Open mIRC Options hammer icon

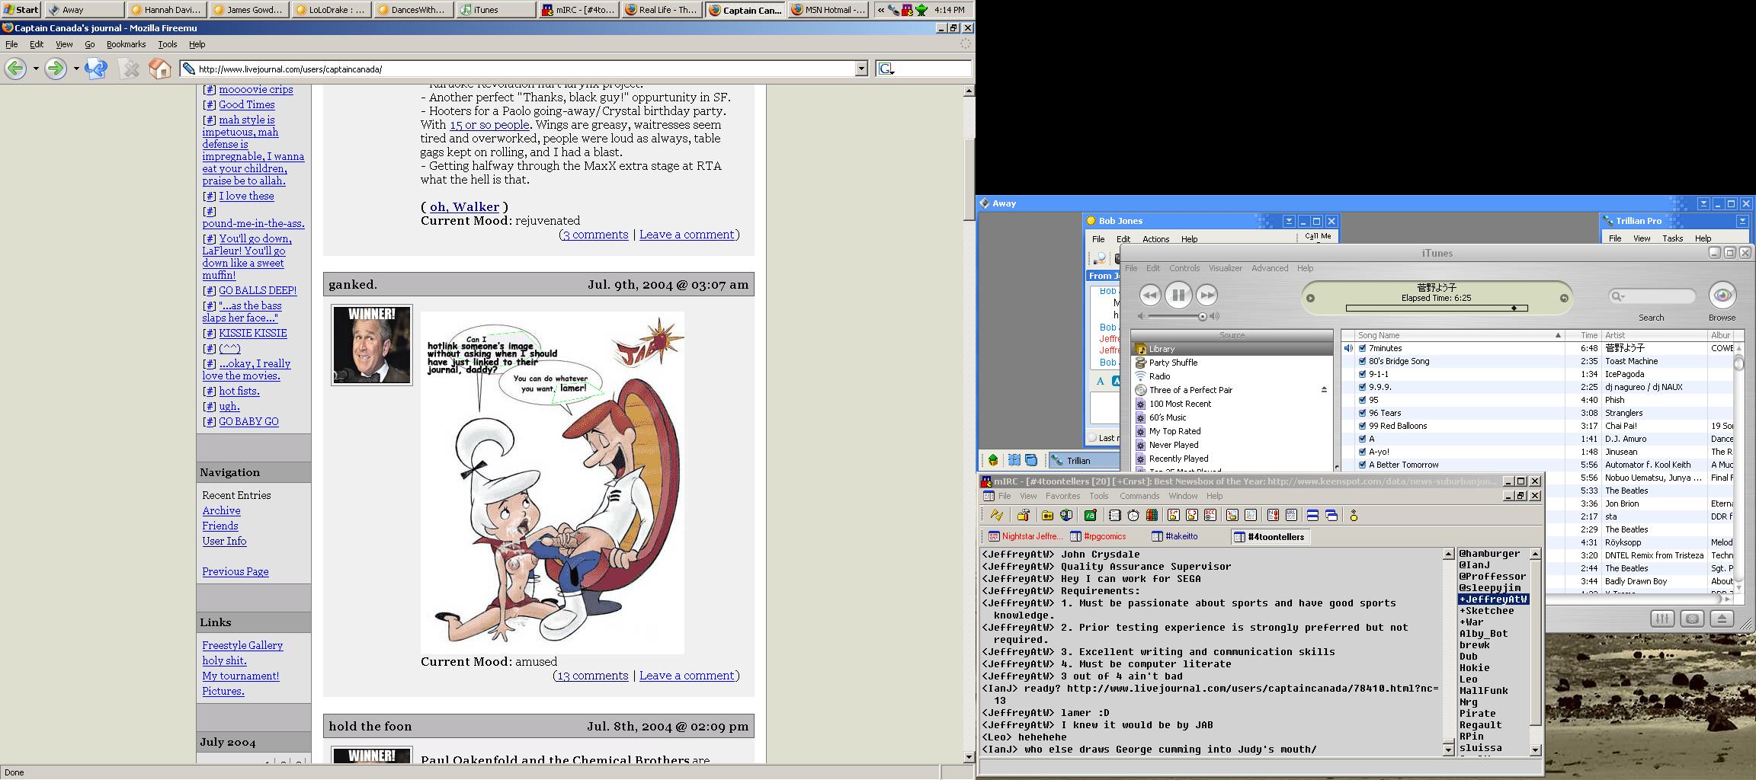pyautogui.click(x=1024, y=516)
